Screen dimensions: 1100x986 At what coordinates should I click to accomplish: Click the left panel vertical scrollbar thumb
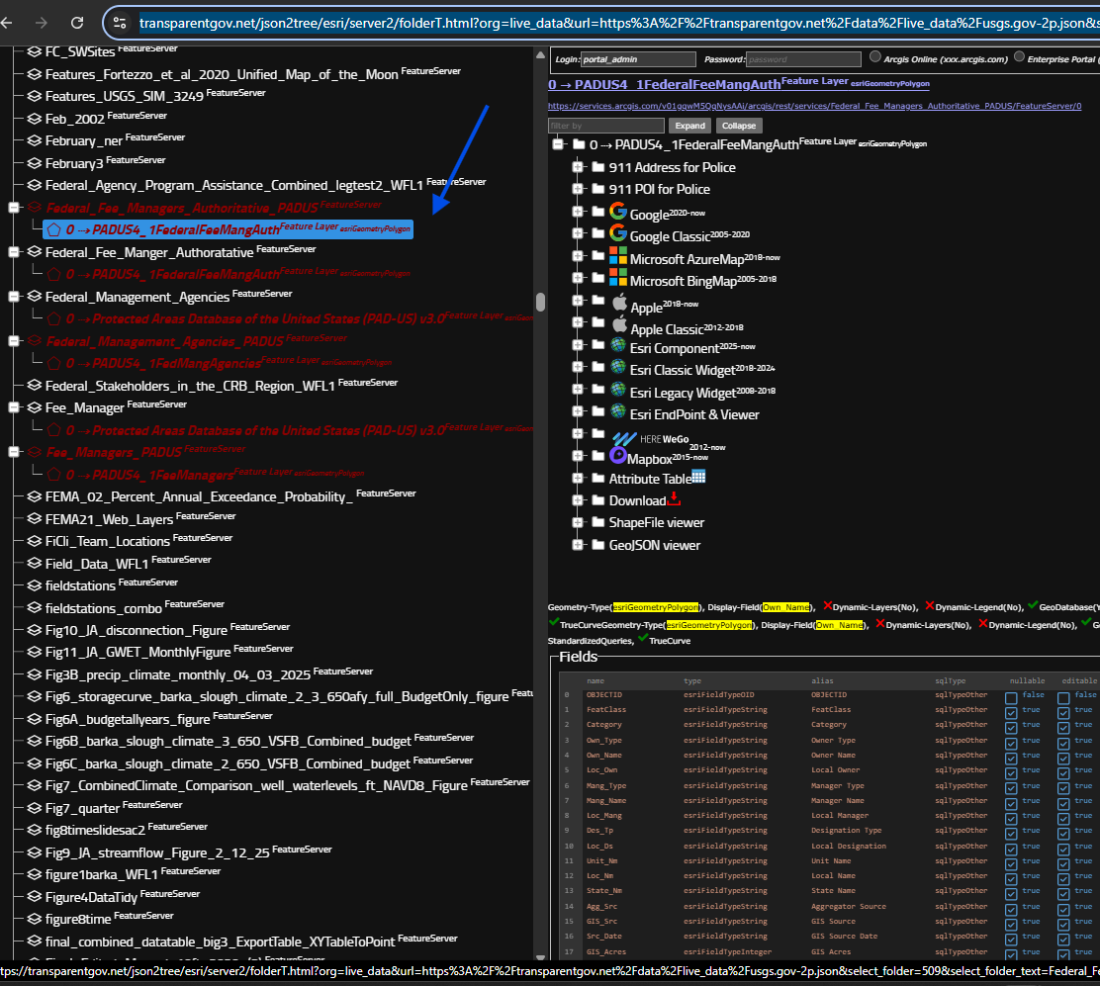coord(540,302)
